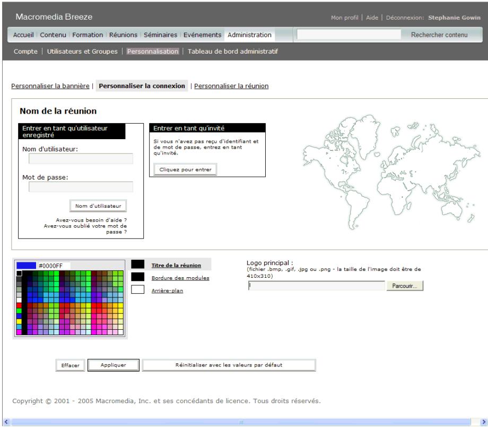The width and height of the screenshot is (488, 427).
Task: Click the blue current color preview
Action: tap(26, 266)
